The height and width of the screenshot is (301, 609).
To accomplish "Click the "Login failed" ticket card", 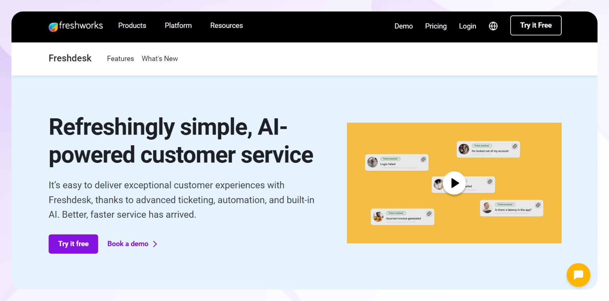I will tap(397, 163).
